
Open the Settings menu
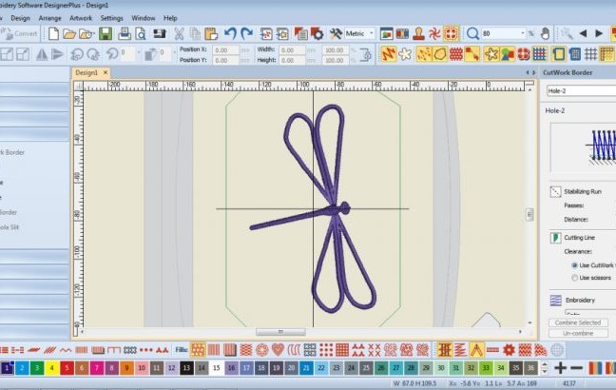tap(111, 18)
